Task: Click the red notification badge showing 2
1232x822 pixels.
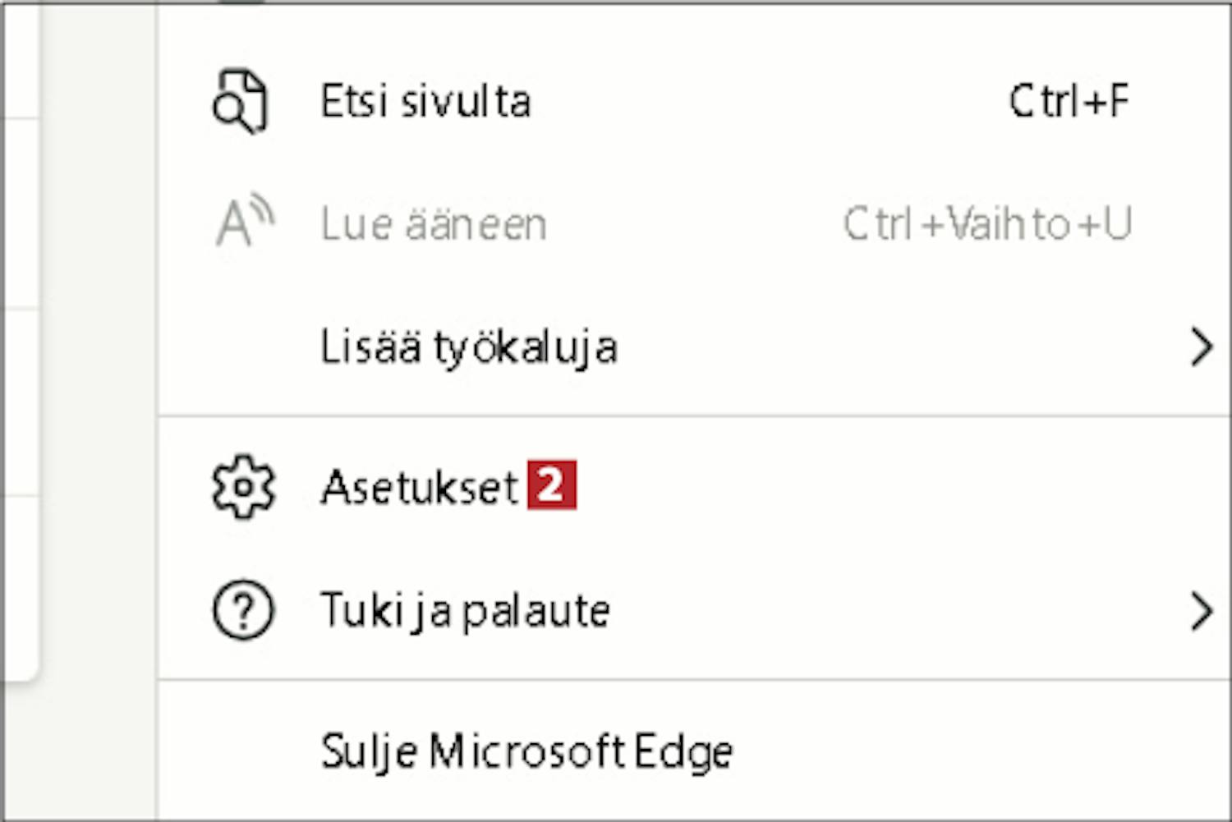Action: (x=552, y=485)
